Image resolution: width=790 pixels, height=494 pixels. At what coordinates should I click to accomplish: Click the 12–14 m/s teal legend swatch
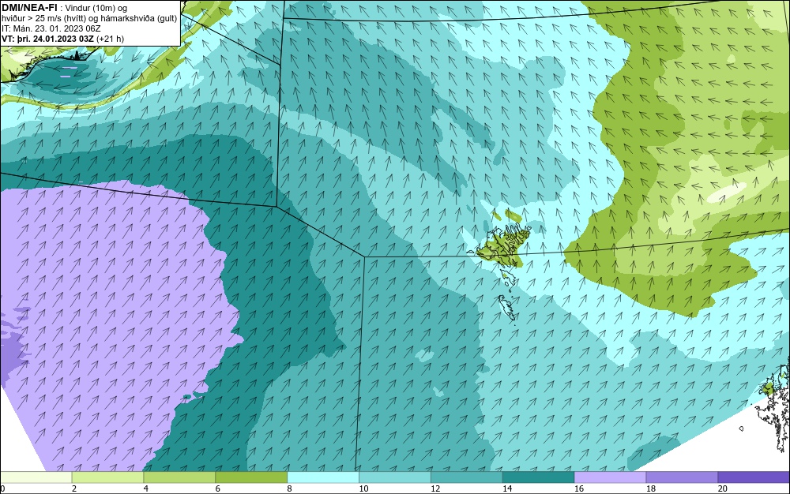point(467,477)
